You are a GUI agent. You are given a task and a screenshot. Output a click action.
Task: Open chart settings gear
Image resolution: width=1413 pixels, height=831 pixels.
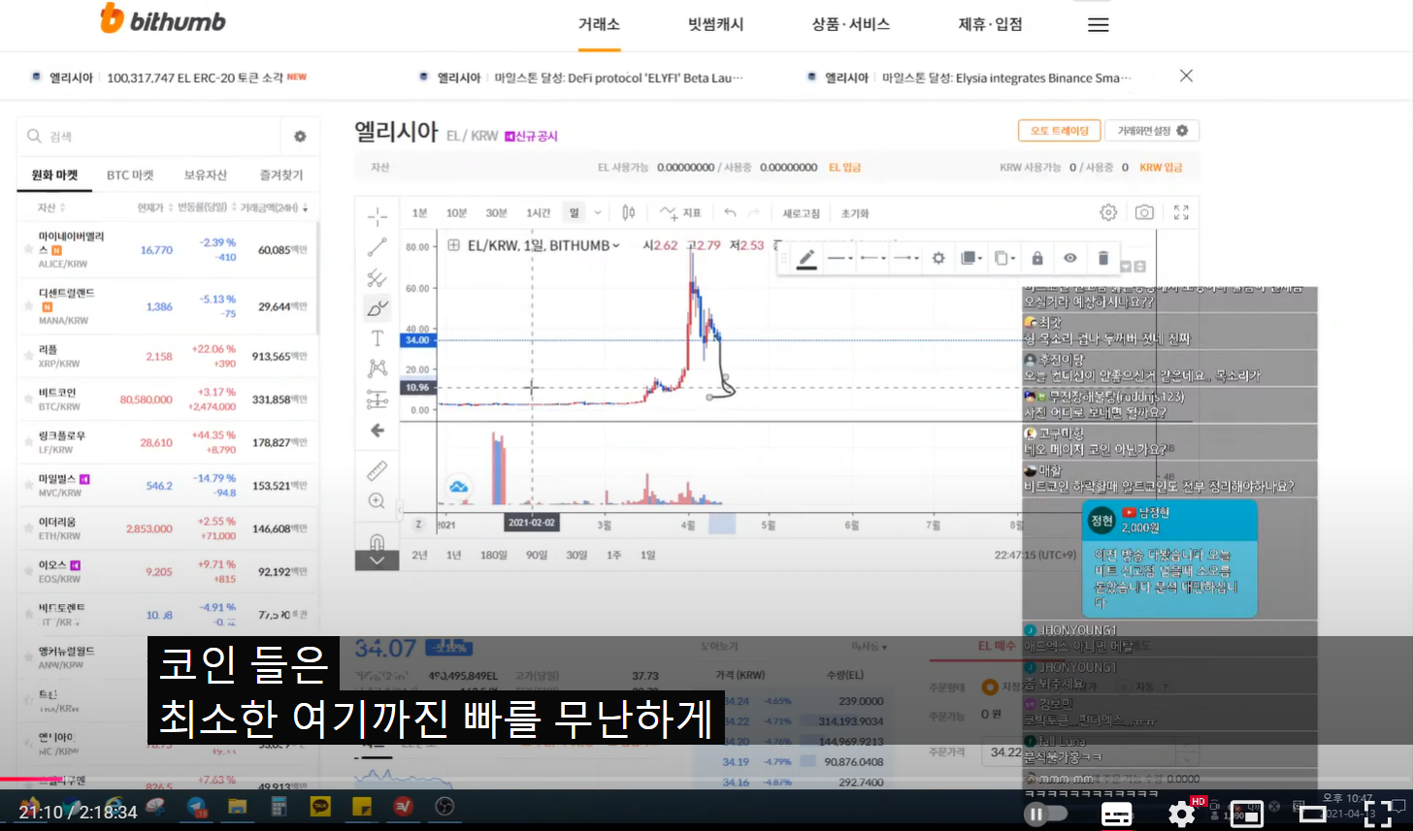[1108, 212]
